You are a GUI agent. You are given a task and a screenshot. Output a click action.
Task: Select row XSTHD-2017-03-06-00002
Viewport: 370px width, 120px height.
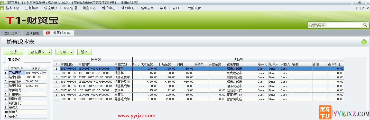pyautogui.click(x=198, y=82)
